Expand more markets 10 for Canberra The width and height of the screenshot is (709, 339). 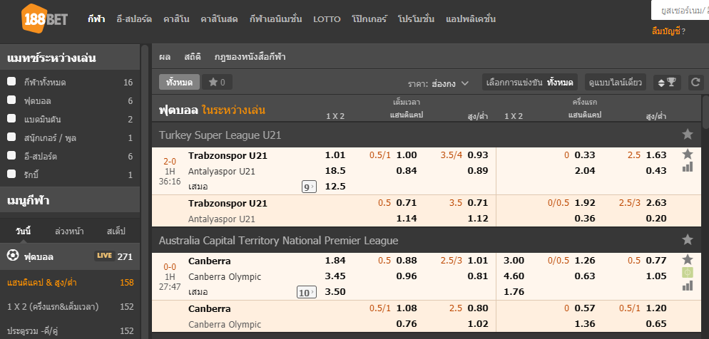point(307,293)
